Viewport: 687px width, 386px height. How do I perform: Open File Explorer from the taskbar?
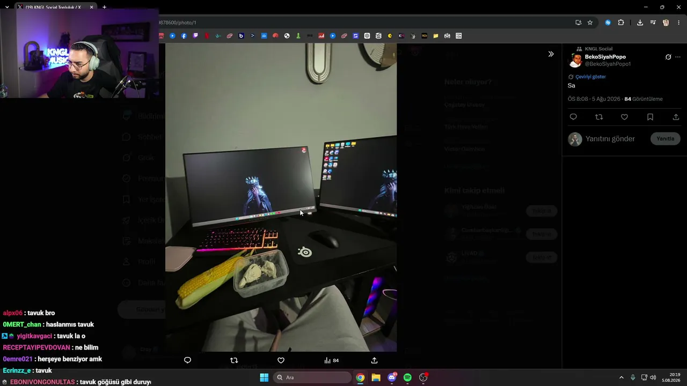376,377
